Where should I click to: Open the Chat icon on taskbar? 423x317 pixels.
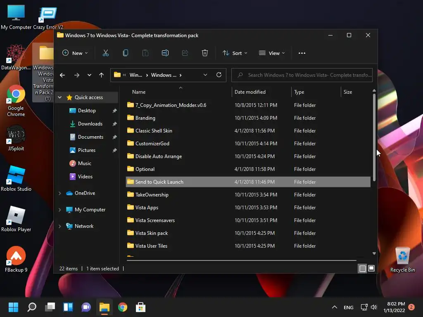coord(86,307)
